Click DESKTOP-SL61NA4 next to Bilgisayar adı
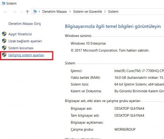Viewport: 164px width, 139px height. pos(129,109)
